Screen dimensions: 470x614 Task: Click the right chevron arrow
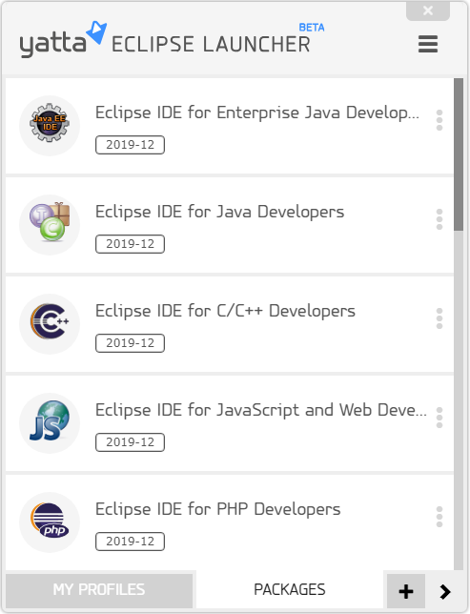[445, 592]
